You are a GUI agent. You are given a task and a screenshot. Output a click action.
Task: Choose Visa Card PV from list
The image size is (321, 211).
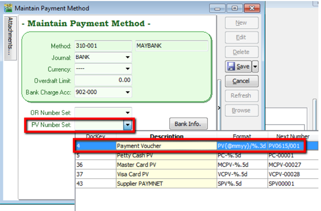click(167, 174)
